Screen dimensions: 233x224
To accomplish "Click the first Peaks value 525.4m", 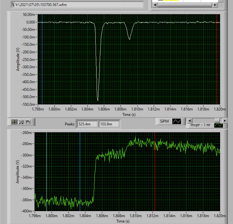I will [x=87, y=124].
